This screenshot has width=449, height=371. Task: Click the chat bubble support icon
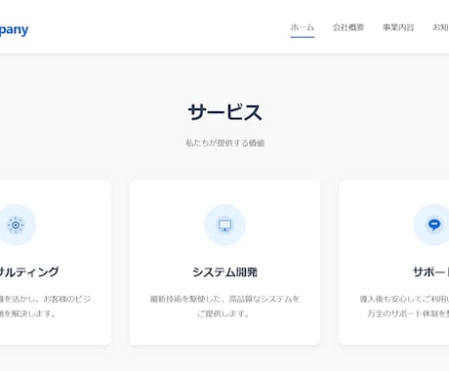pyautogui.click(x=434, y=225)
